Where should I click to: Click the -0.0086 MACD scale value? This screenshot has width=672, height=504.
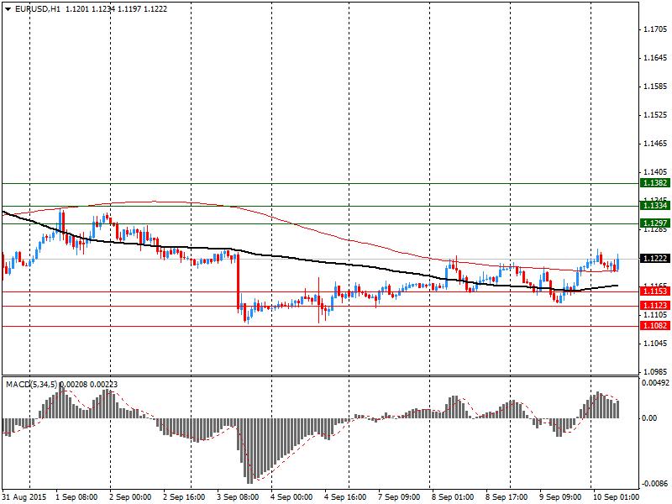point(654,485)
